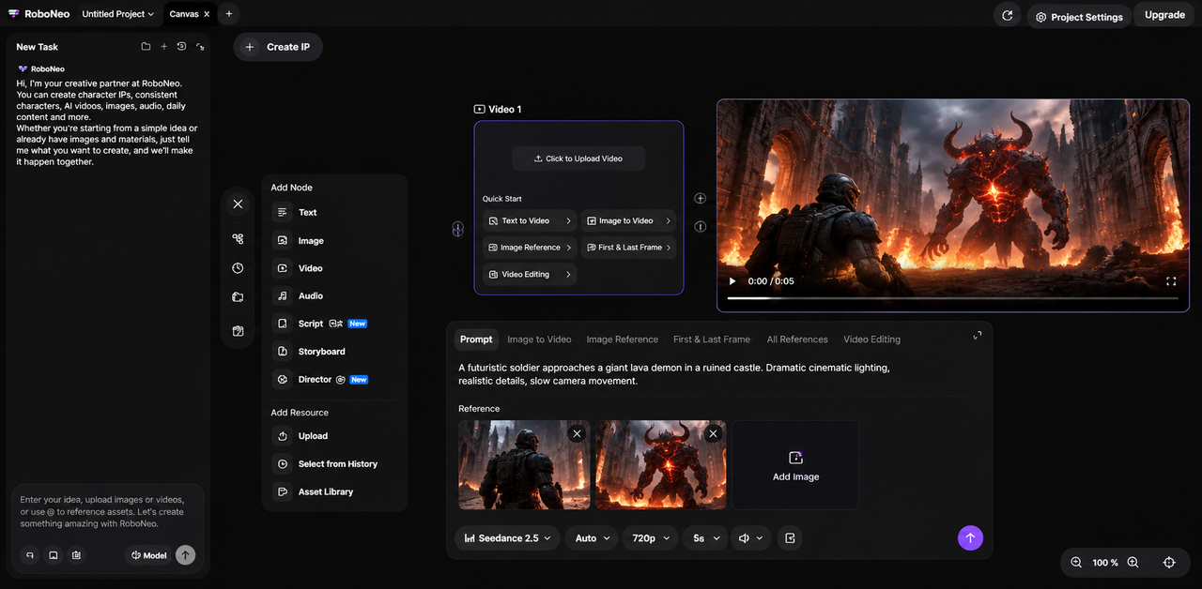
Task: Switch to First & Last Frame tab
Action: (712, 340)
